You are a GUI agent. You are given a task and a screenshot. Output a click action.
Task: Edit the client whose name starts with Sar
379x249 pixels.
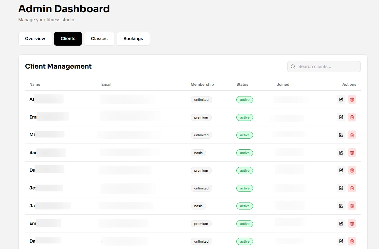[x=341, y=153]
